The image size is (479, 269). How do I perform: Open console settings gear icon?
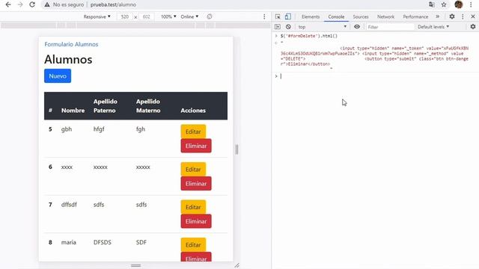473,27
